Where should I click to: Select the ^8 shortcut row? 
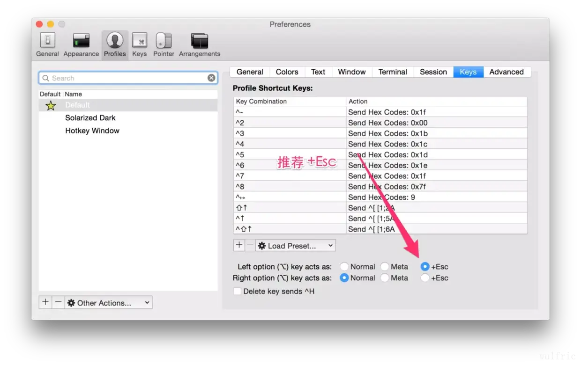[x=380, y=187]
